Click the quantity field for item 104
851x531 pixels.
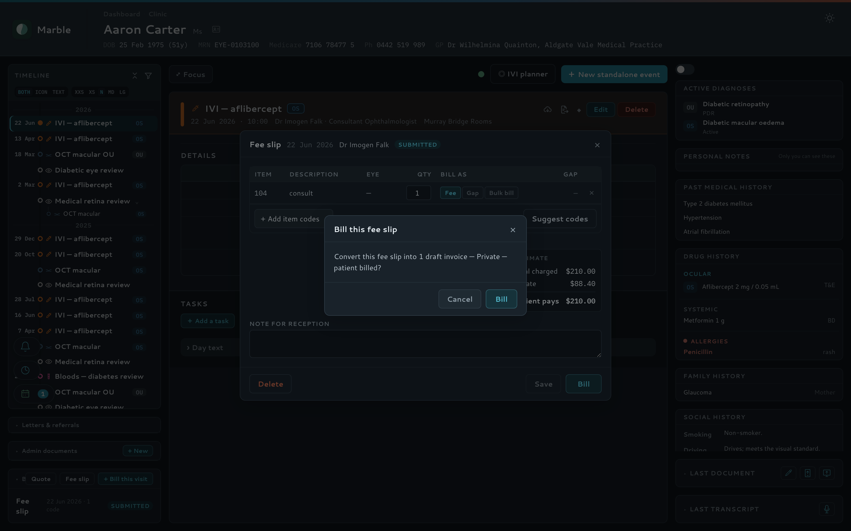tap(418, 193)
